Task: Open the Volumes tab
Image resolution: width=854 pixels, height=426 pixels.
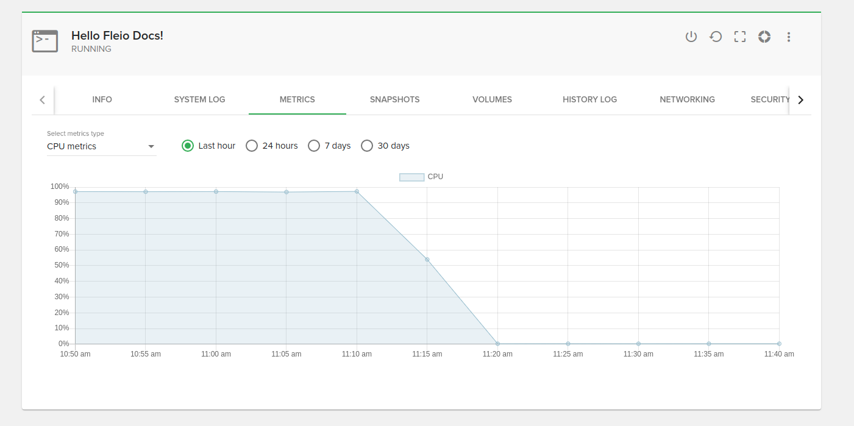Action: tap(493, 99)
